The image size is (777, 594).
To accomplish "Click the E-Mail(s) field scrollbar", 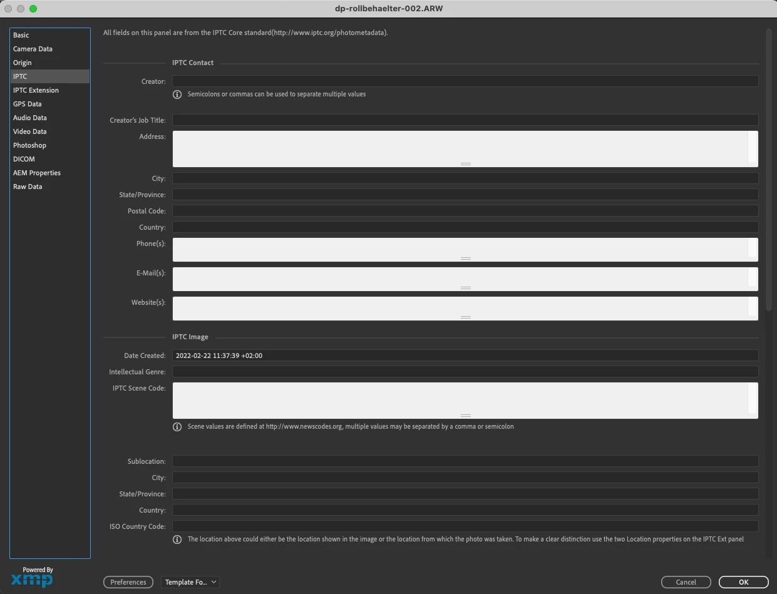I will (x=753, y=279).
